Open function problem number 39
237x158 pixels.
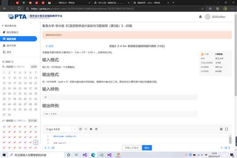(x=20, y=99)
